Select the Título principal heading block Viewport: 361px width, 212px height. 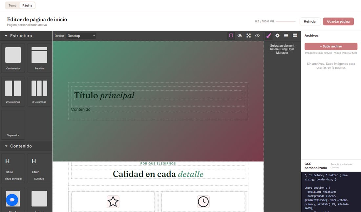(x=13, y=168)
